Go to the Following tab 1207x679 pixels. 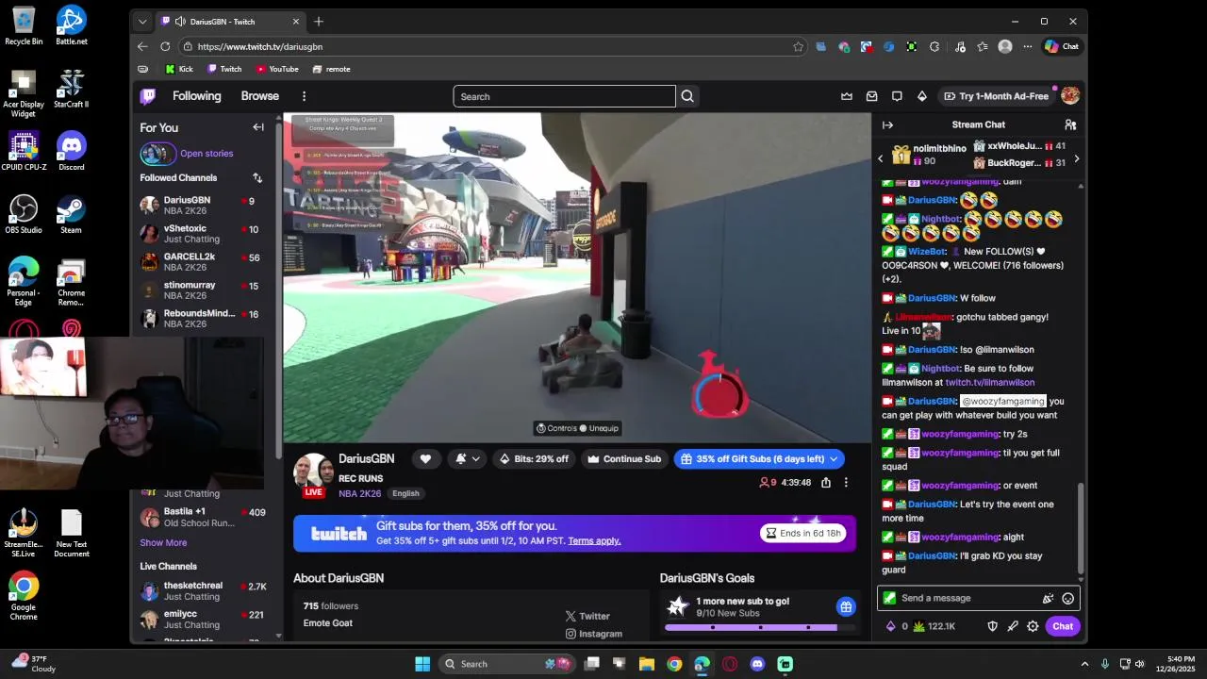click(x=196, y=96)
